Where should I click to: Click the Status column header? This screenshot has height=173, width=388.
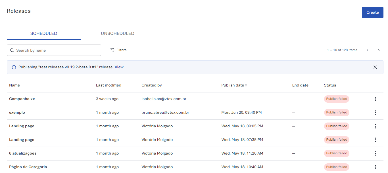[x=330, y=85]
